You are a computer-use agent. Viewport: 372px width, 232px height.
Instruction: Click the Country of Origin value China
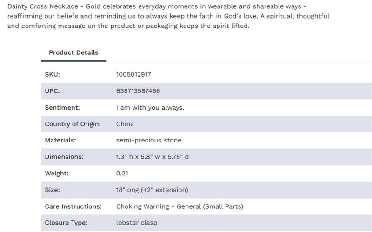(125, 124)
